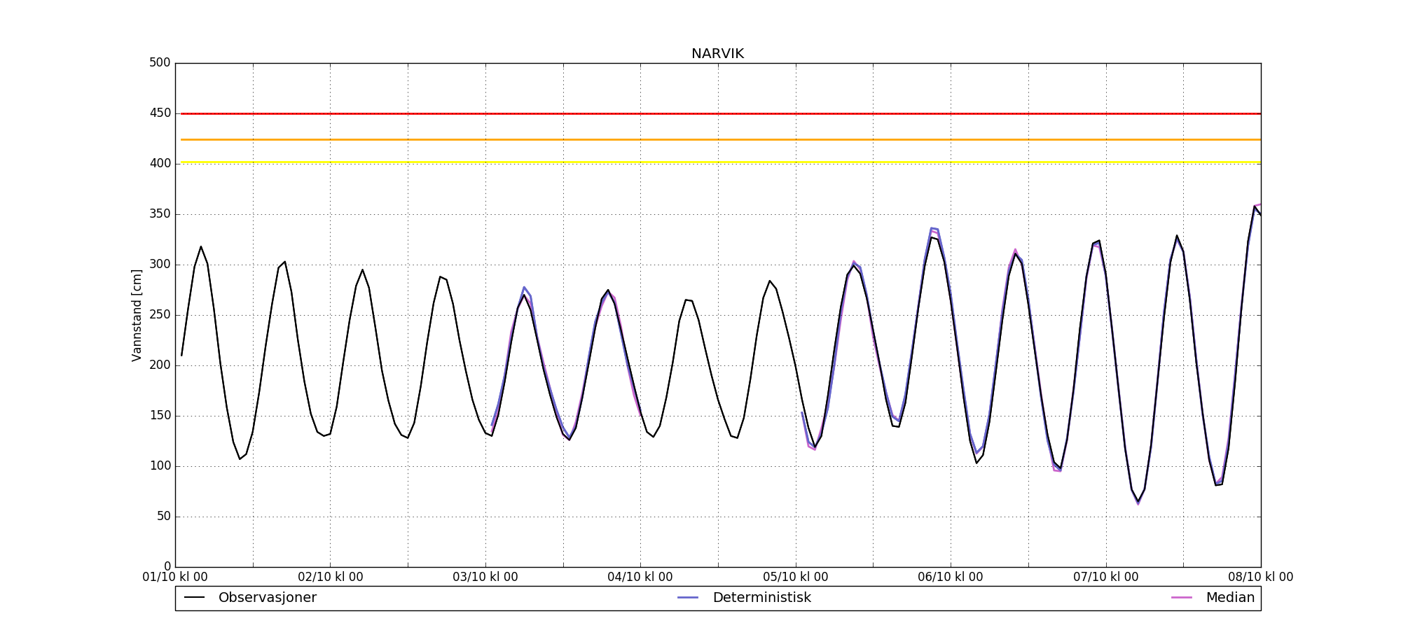Select the 100 y-axis tick label
This screenshot has width=1401, height=630.
tap(160, 466)
